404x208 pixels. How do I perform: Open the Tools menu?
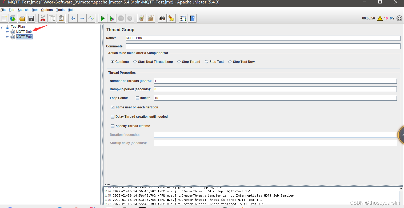[60, 10]
